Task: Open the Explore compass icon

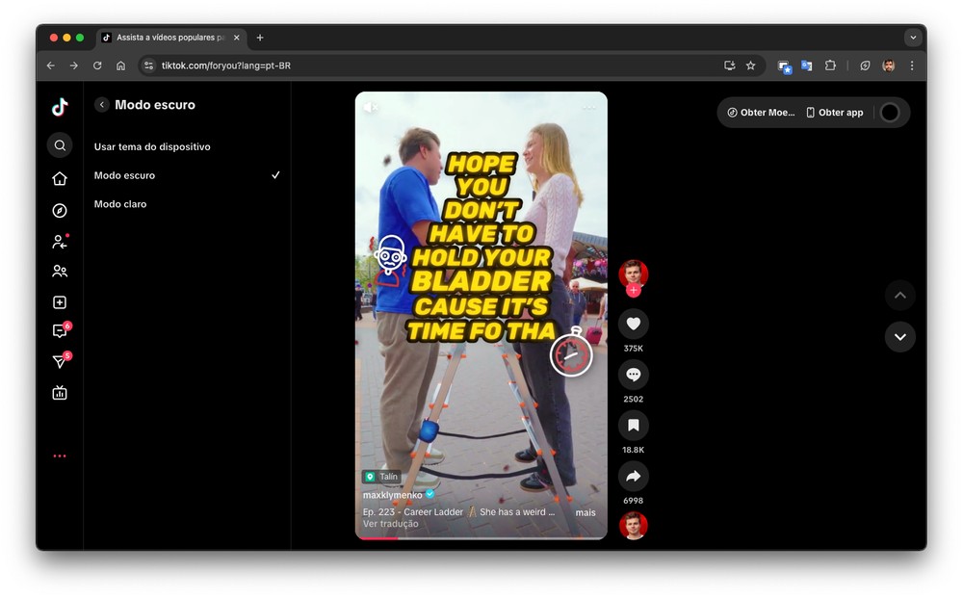Action: 60,211
